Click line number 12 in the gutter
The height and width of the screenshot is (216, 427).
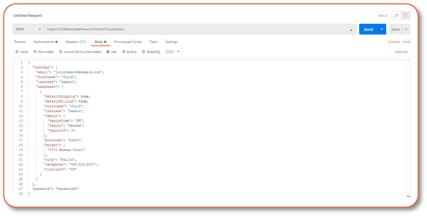point(21,116)
